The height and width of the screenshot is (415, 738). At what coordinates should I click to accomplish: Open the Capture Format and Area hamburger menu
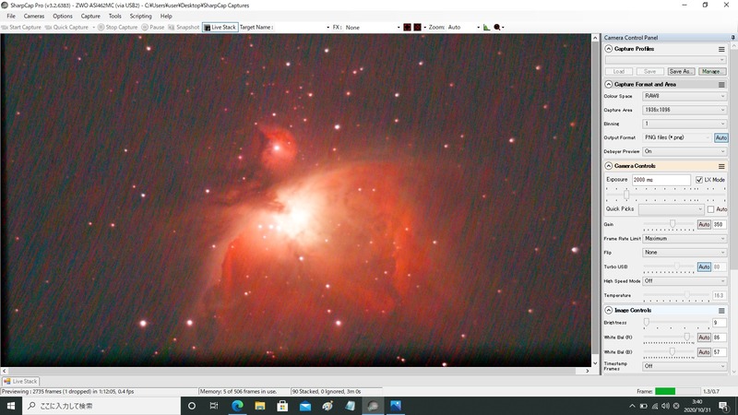[x=721, y=85]
